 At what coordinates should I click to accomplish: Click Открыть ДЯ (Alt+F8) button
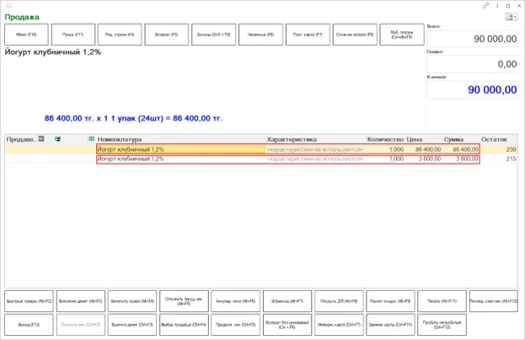[x=339, y=301]
